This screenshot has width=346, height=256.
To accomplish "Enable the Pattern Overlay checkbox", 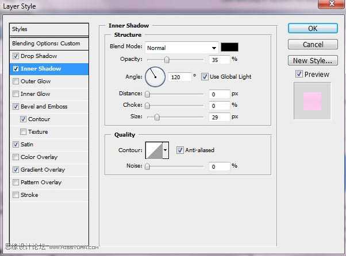I will (16, 182).
